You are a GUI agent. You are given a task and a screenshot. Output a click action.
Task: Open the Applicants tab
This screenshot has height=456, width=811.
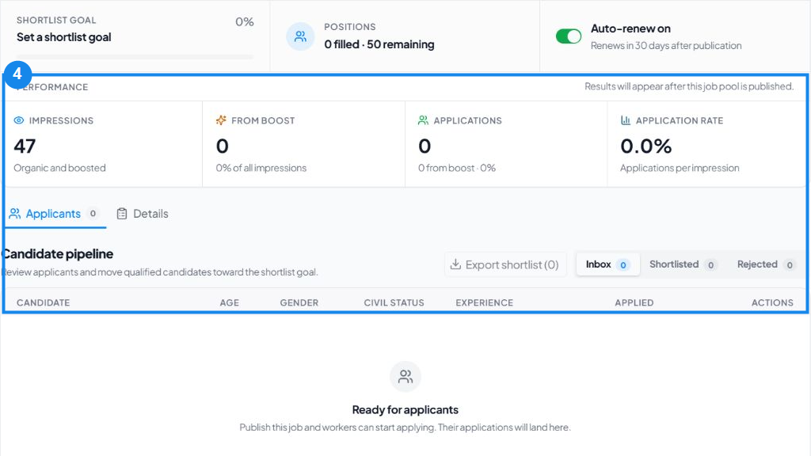click(x=55, y=214)
